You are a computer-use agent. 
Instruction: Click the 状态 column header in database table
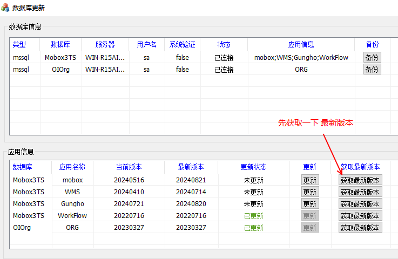pos(224,45)
